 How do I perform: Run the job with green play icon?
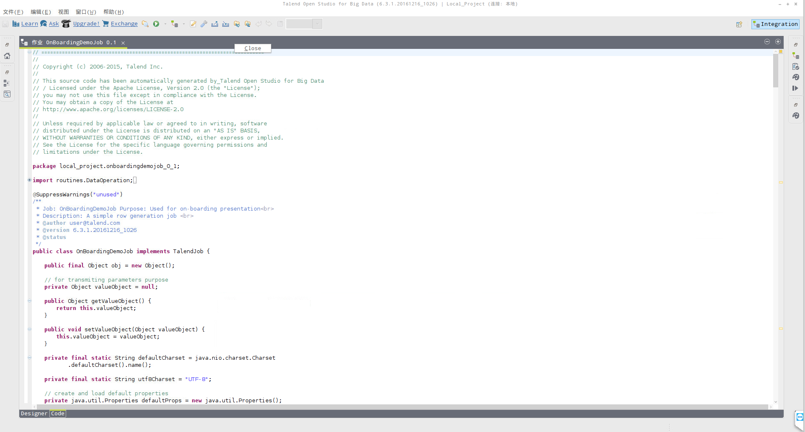pyautogui.click(x=156, y=24)
